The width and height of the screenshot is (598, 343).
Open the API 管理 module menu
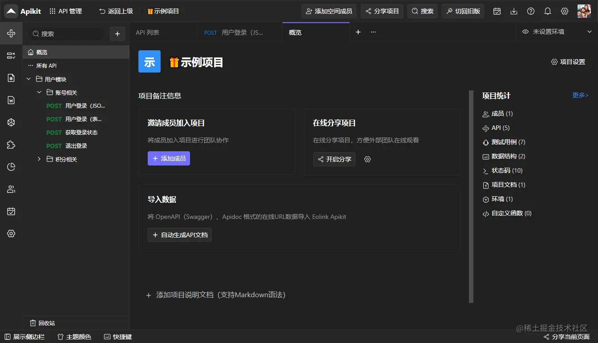66,11
